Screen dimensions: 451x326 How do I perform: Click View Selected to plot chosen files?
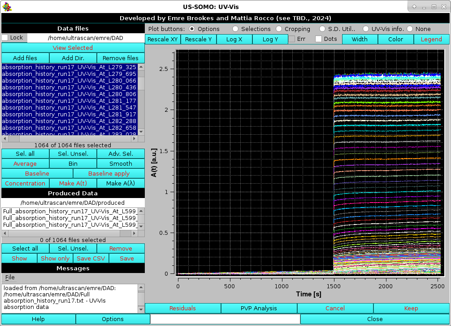[73, 48]
